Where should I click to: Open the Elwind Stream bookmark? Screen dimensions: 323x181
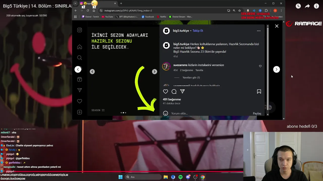coord(180,17)
